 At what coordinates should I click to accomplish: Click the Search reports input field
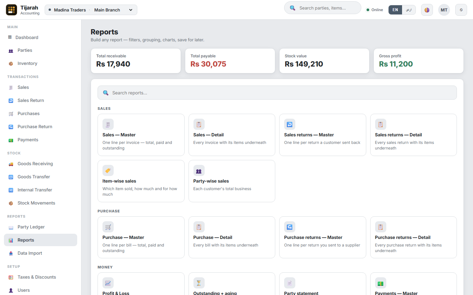coord(277,93)
